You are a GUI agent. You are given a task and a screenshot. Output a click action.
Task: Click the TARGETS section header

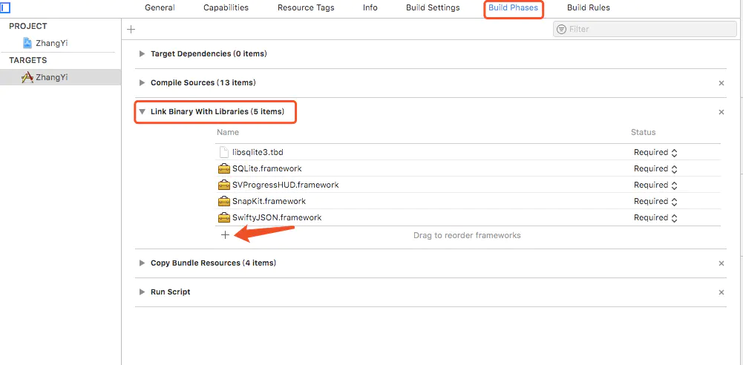coord(28,61)
